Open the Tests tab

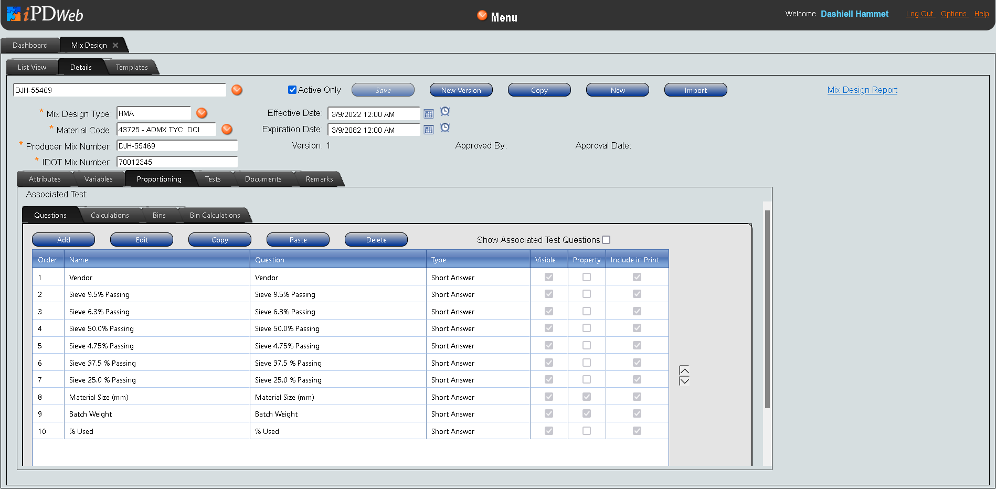tap(213, 179)
